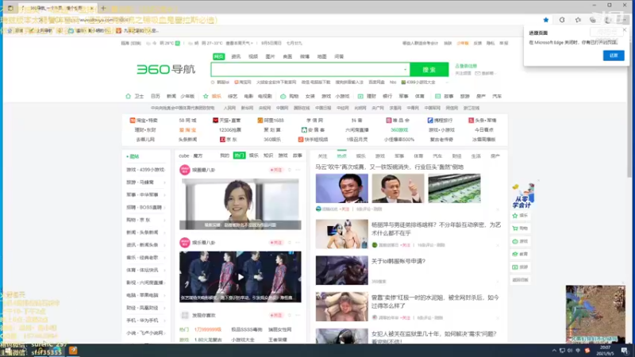The image size is (635, 357).
Task: Click the 教育 shortcut in right floating bar
Action: pyautogui.click(x=521, y=254)
